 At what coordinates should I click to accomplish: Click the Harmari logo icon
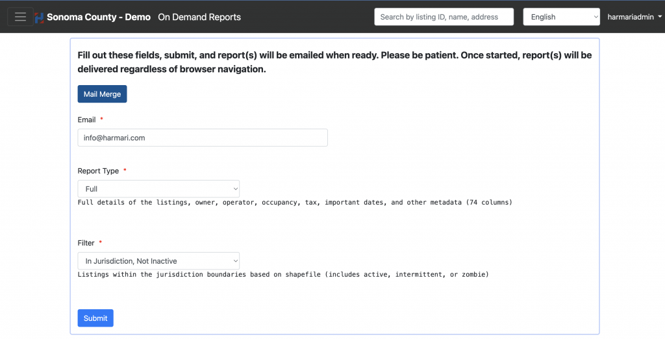[x=39, y=18]
